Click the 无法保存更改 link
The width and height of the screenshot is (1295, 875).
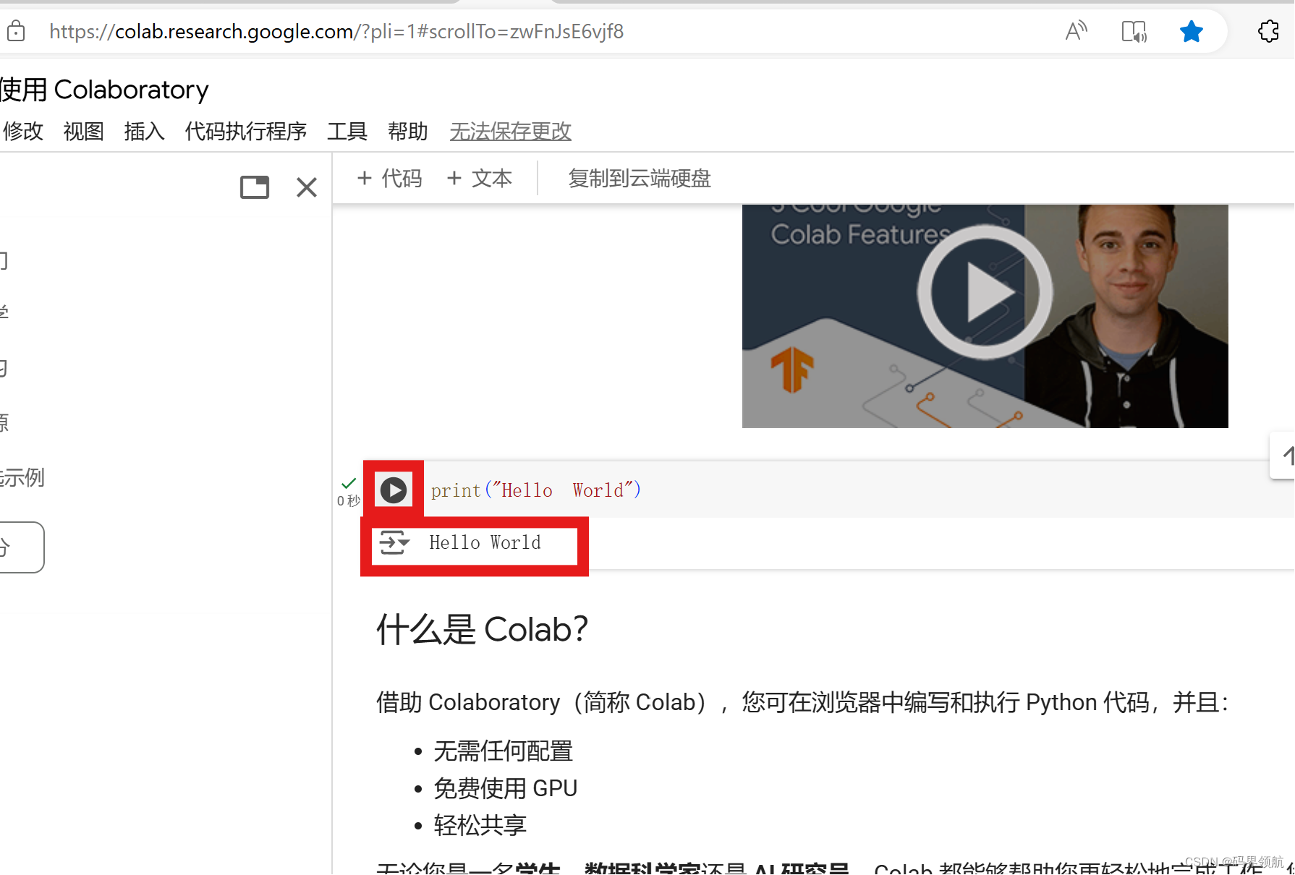(511, 131)
